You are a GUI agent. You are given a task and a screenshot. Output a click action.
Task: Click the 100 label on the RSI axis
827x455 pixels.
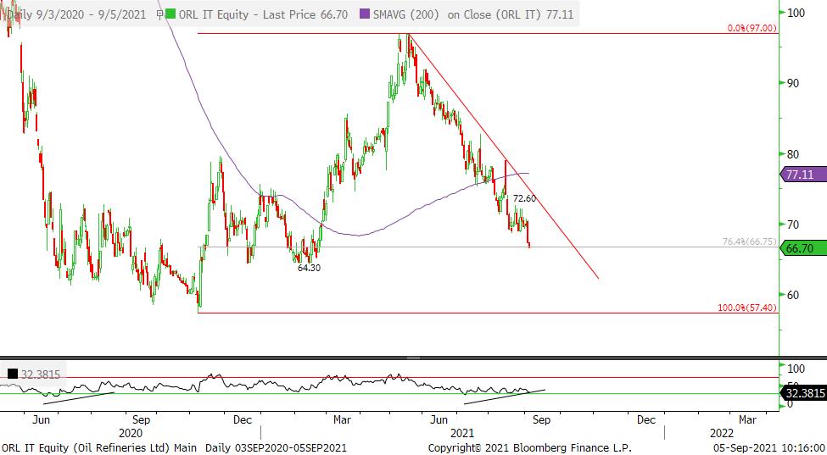[795, 368]
